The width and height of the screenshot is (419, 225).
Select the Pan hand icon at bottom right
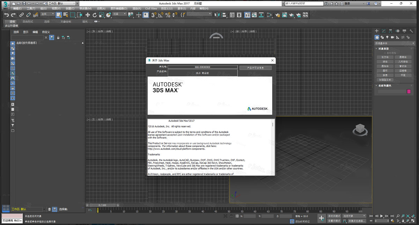[x=402, y=221]
